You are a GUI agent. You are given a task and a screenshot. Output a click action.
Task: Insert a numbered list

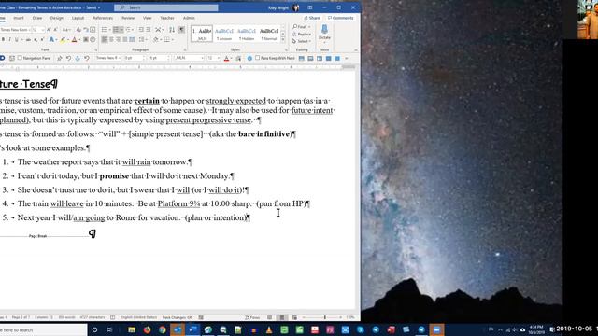pos(116,30)
